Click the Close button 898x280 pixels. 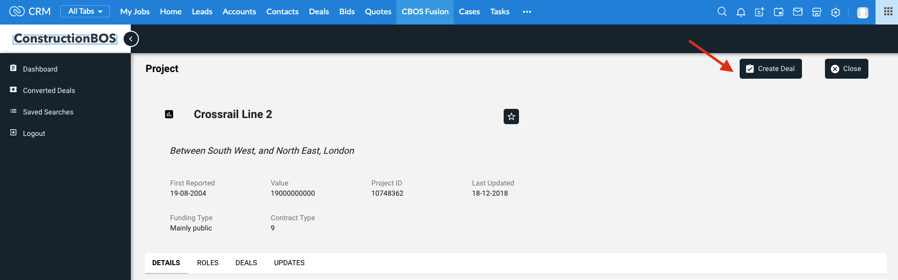click(846, 68)
